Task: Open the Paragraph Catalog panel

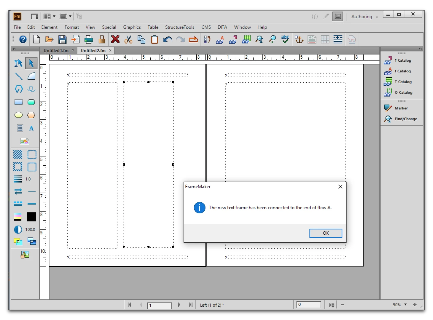Action: (x=398, y=60)
